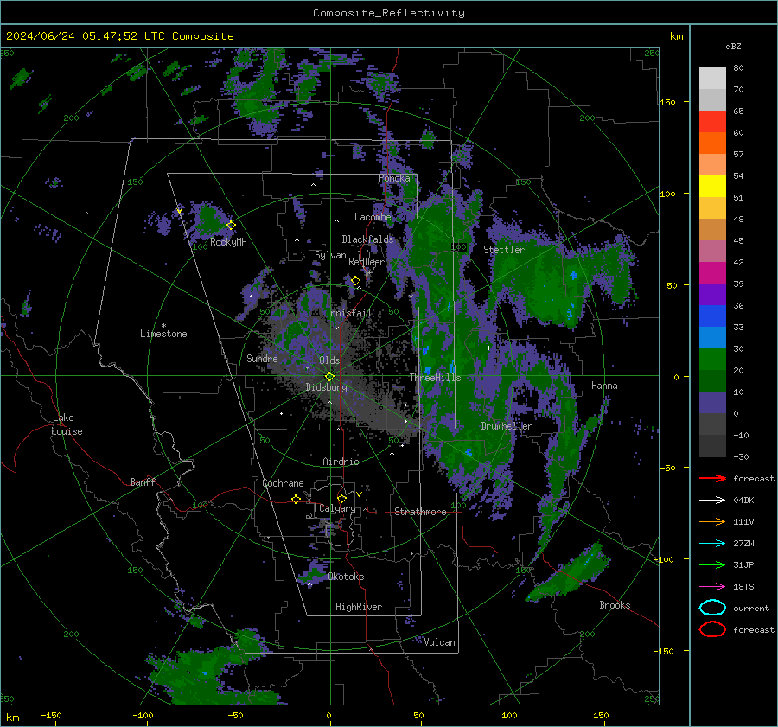Click the yellow diamond marker beside RockyMH
Viewport: 778px width, 727px height.
[231, 226]
